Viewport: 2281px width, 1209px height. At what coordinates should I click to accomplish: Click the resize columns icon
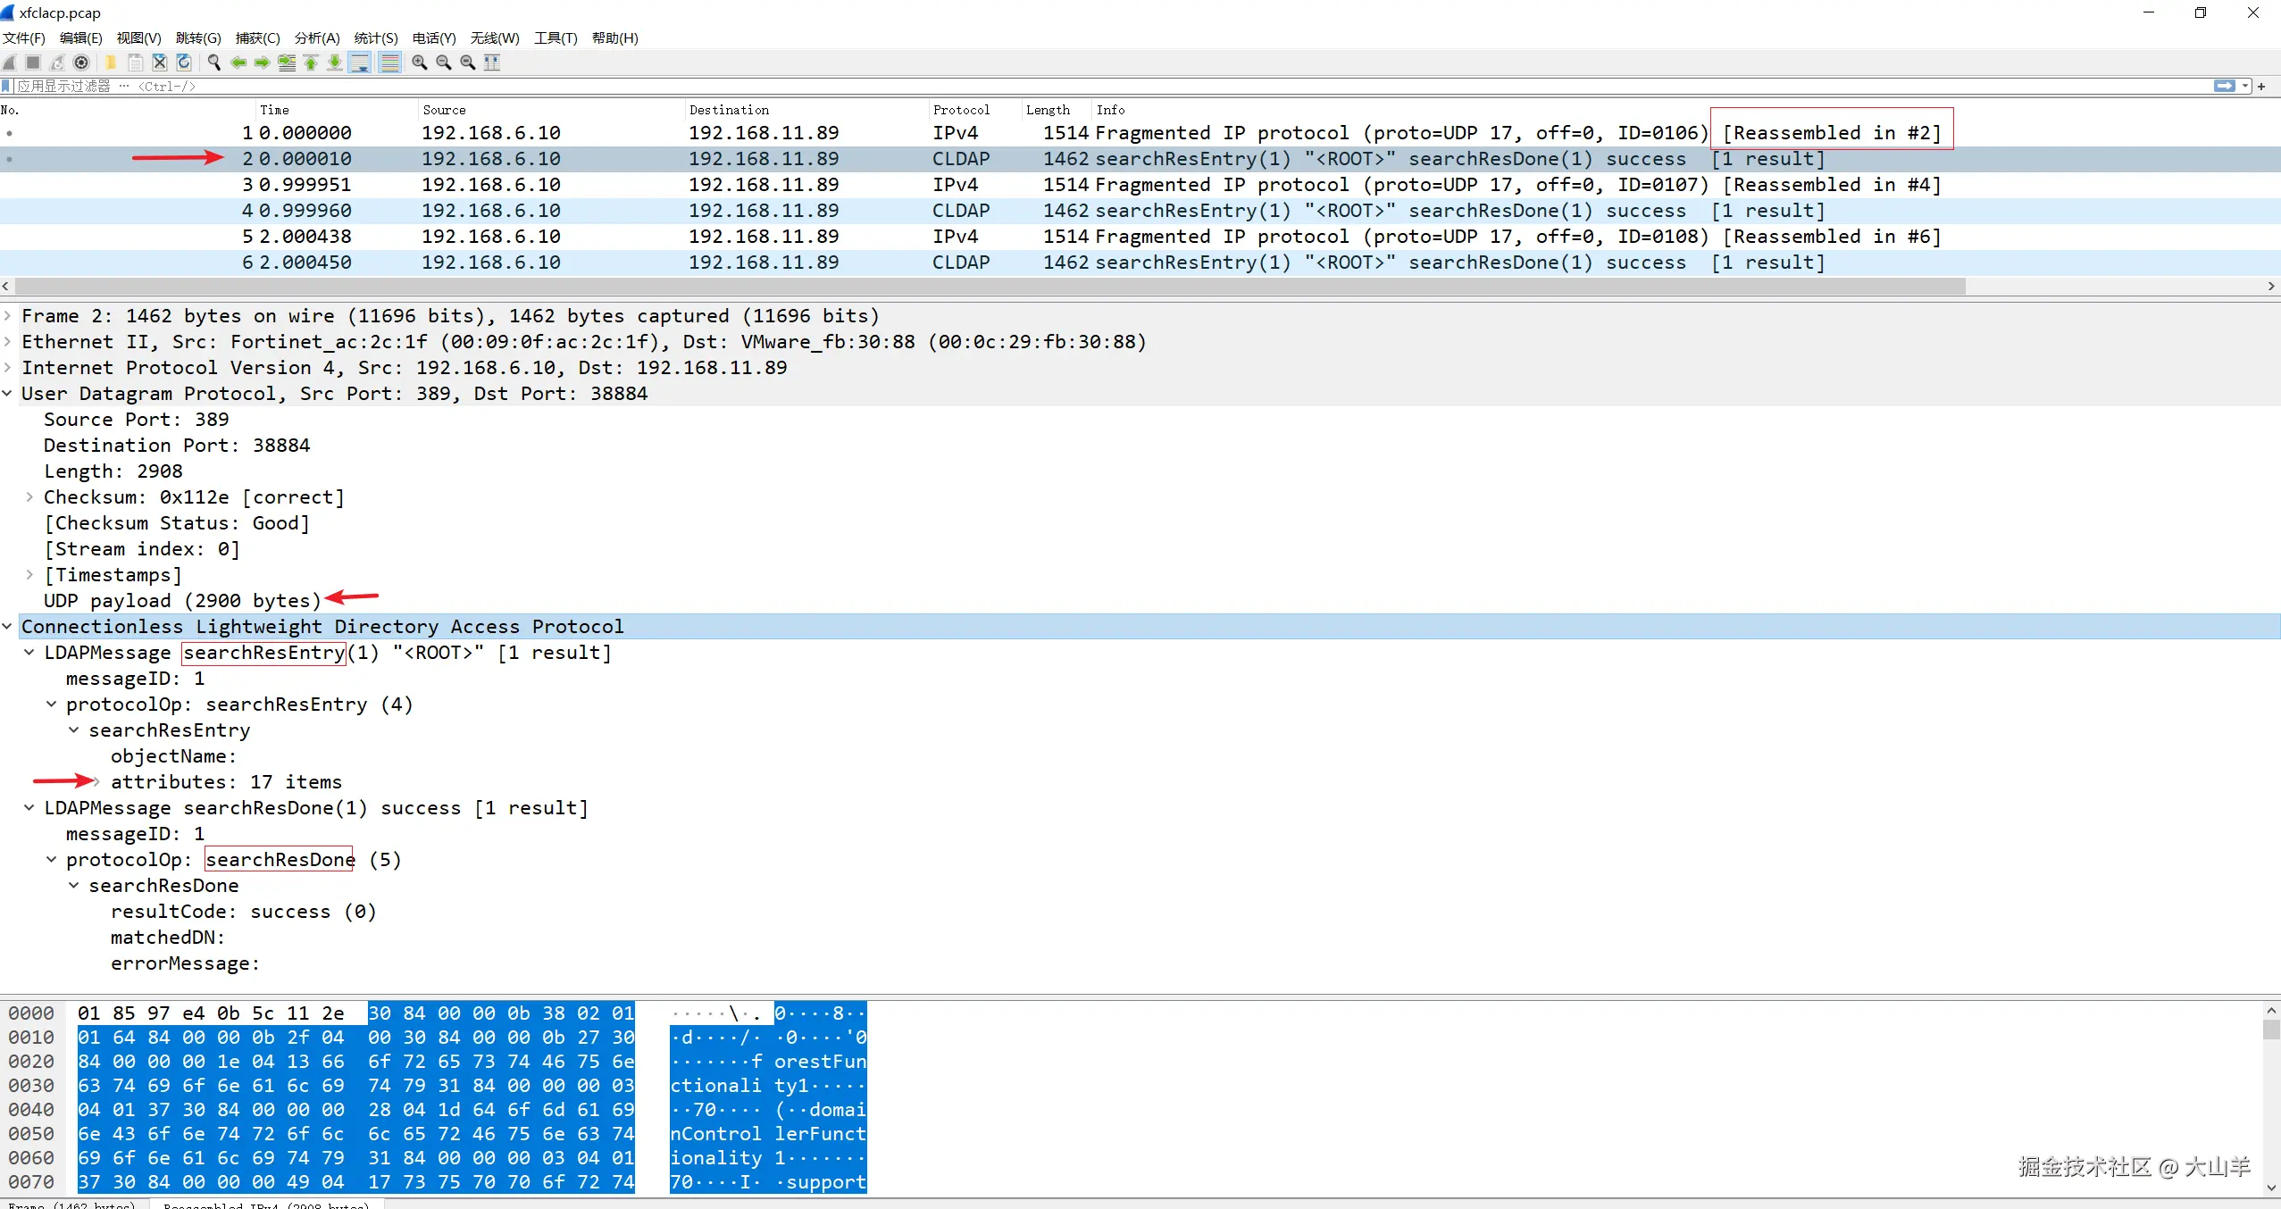pyautogui.click(x=492, y=63)
